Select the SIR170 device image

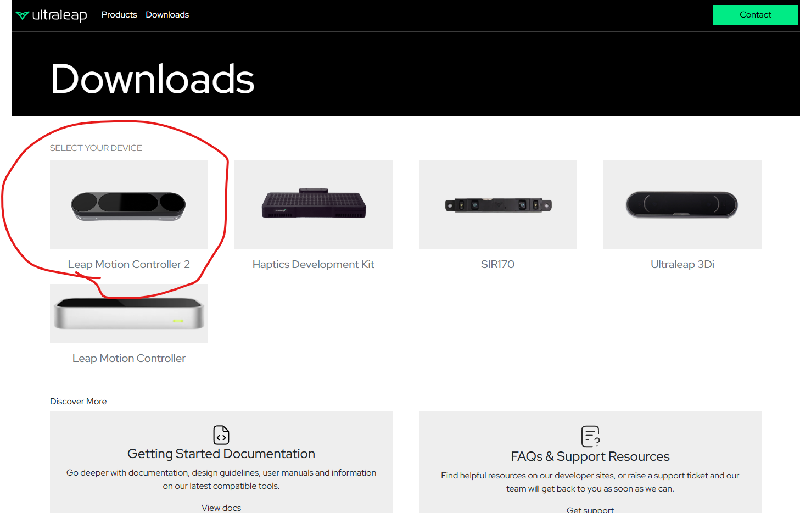click(498, 204)
